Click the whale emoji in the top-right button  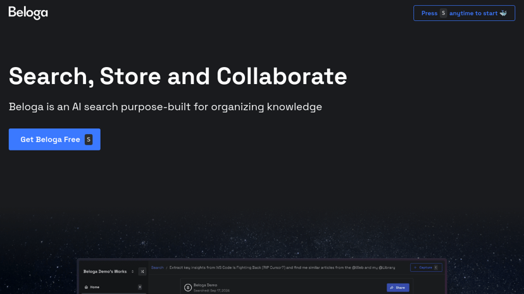[x=503, y=13]
